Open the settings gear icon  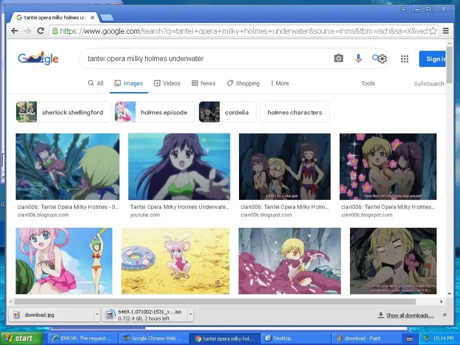coord(382,59)
